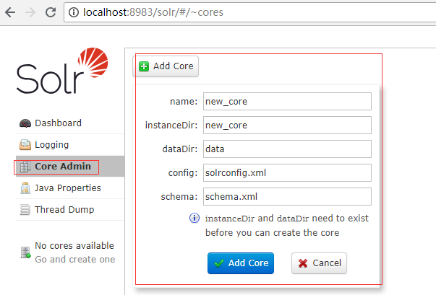
Task: Click the schema input field schema.xml
Action: coord(287,197)
